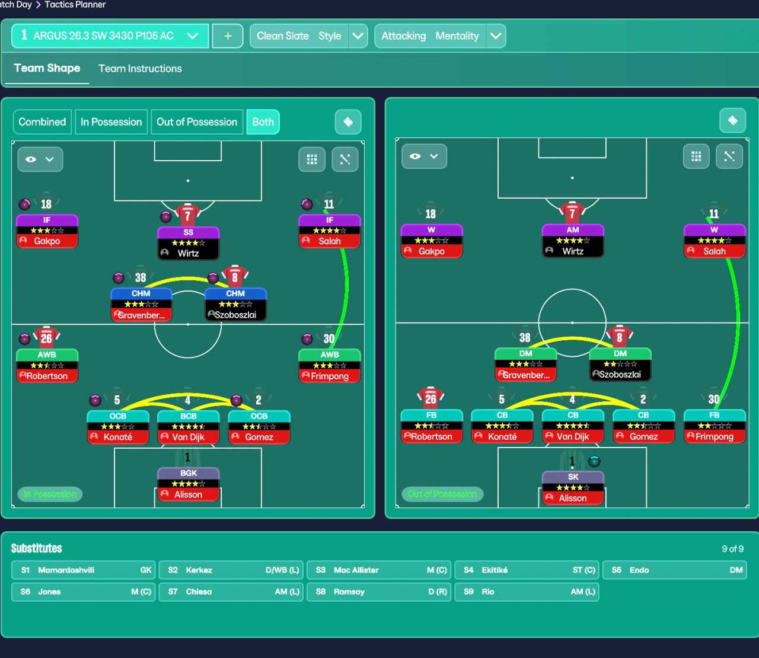This screenshot has height=658, width=759.
Task: Click Szoboszlai's number 8 shirt on left pitch
Action: [x=235, y=276]
